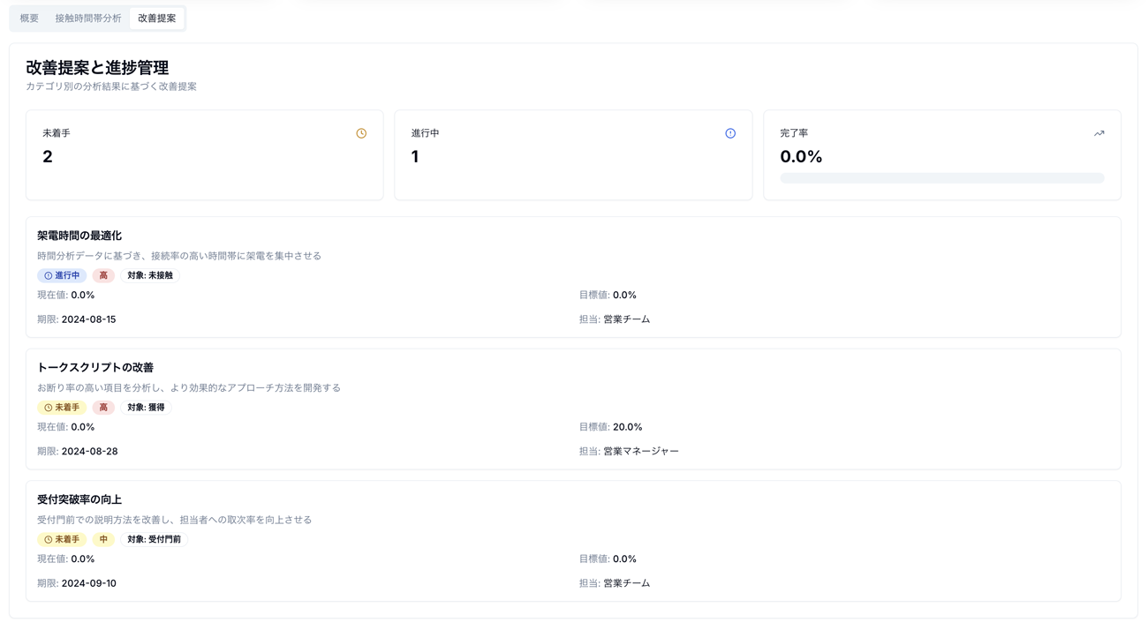
Task: Click the alert circle icon in 進行中 card
Action: tap(730, 133)
